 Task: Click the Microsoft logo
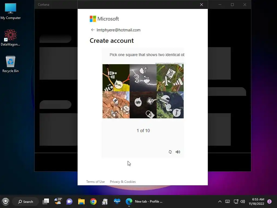104,19
